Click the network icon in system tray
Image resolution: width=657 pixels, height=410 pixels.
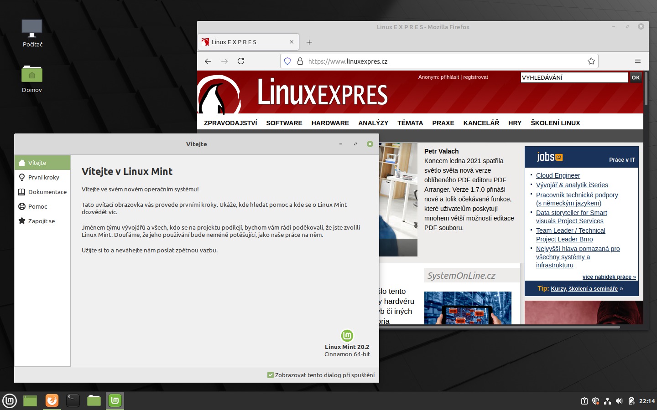(x=607, y=401)
